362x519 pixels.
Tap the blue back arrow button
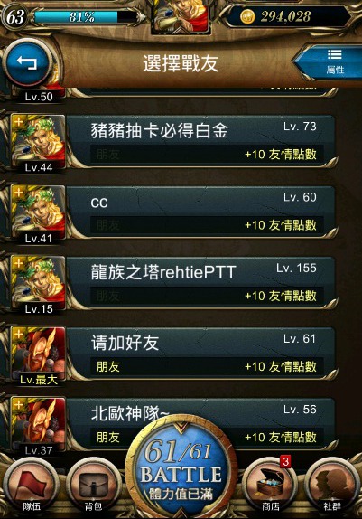[x=28, y=62]
